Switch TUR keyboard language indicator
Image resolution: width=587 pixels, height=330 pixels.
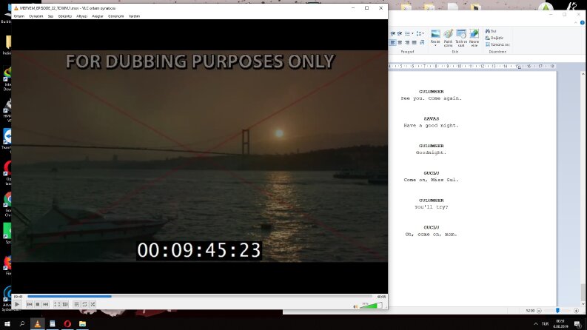click(x=545, y=324)
